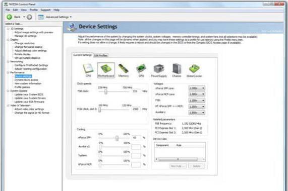Open the Support menu
288x191 pixels.
(x=45, y=10)
